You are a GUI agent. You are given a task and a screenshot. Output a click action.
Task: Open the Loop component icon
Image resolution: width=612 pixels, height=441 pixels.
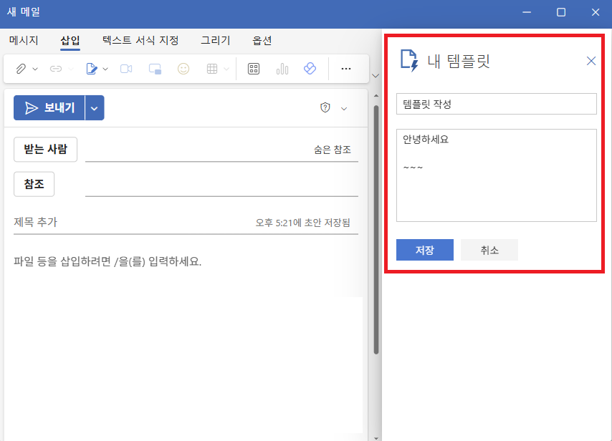(310, 68)
